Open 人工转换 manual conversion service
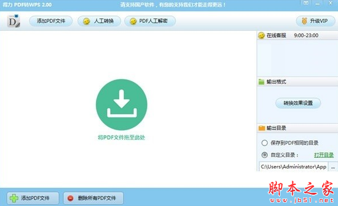 coord(99,21)
